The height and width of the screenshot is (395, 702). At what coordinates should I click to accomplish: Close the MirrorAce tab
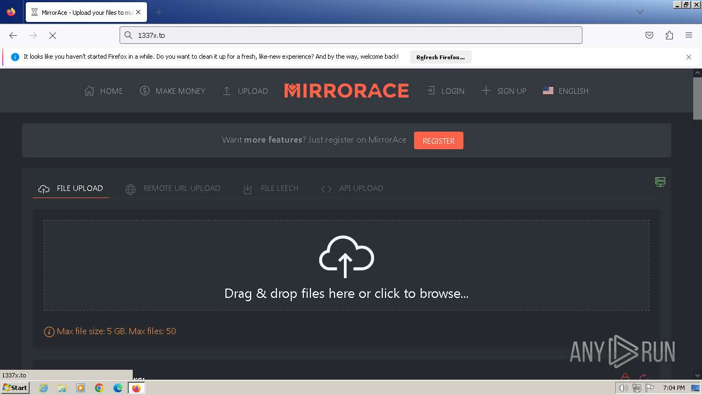tap(138, 12)
